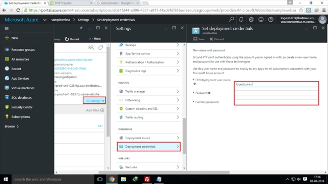Open the Azure portal search icon
Screen dimensions: 328x184
click(231, 20)
